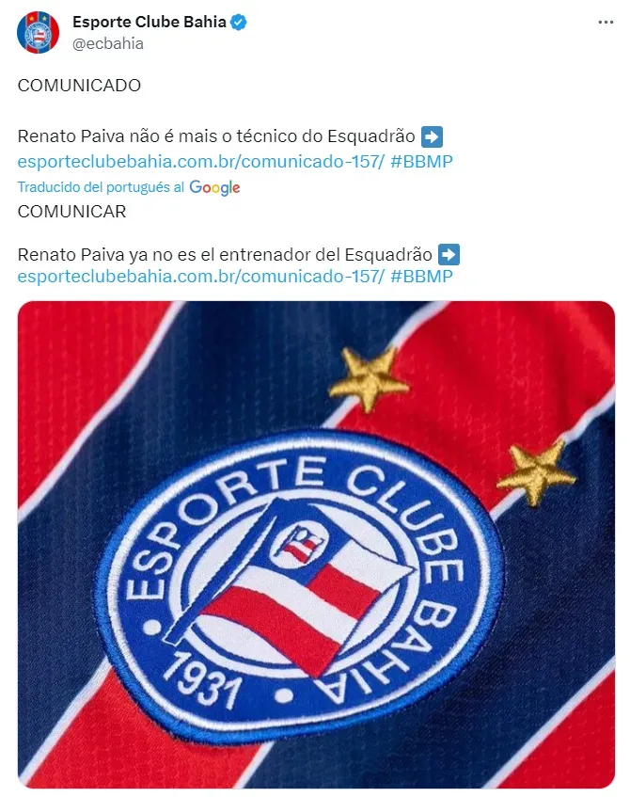The width and height of the screenshot is (630, 797).
Task: Click the arrow emoji in translated Spanish text
Action: pos(449,255)
